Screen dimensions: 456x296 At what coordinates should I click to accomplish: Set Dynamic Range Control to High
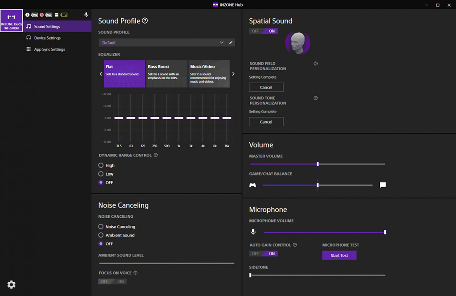101,165
